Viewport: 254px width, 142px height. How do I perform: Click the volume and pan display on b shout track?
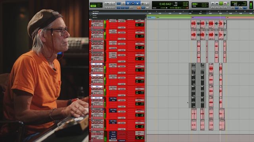point(140,115)
